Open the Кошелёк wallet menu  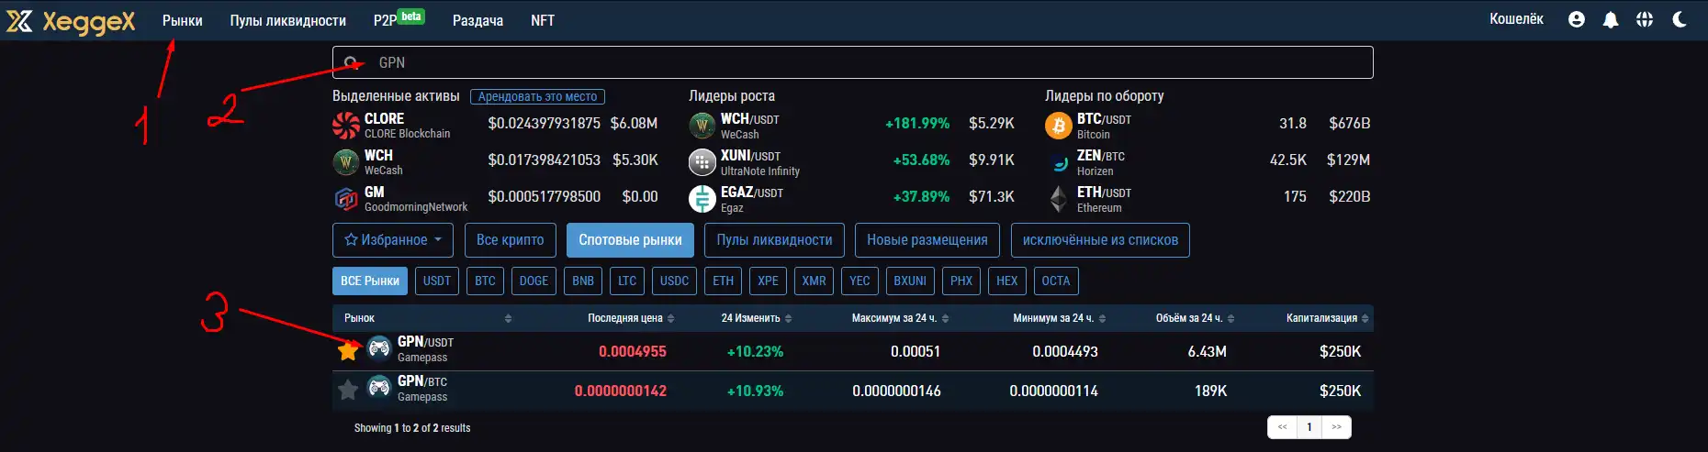[x=1516, y=19]
